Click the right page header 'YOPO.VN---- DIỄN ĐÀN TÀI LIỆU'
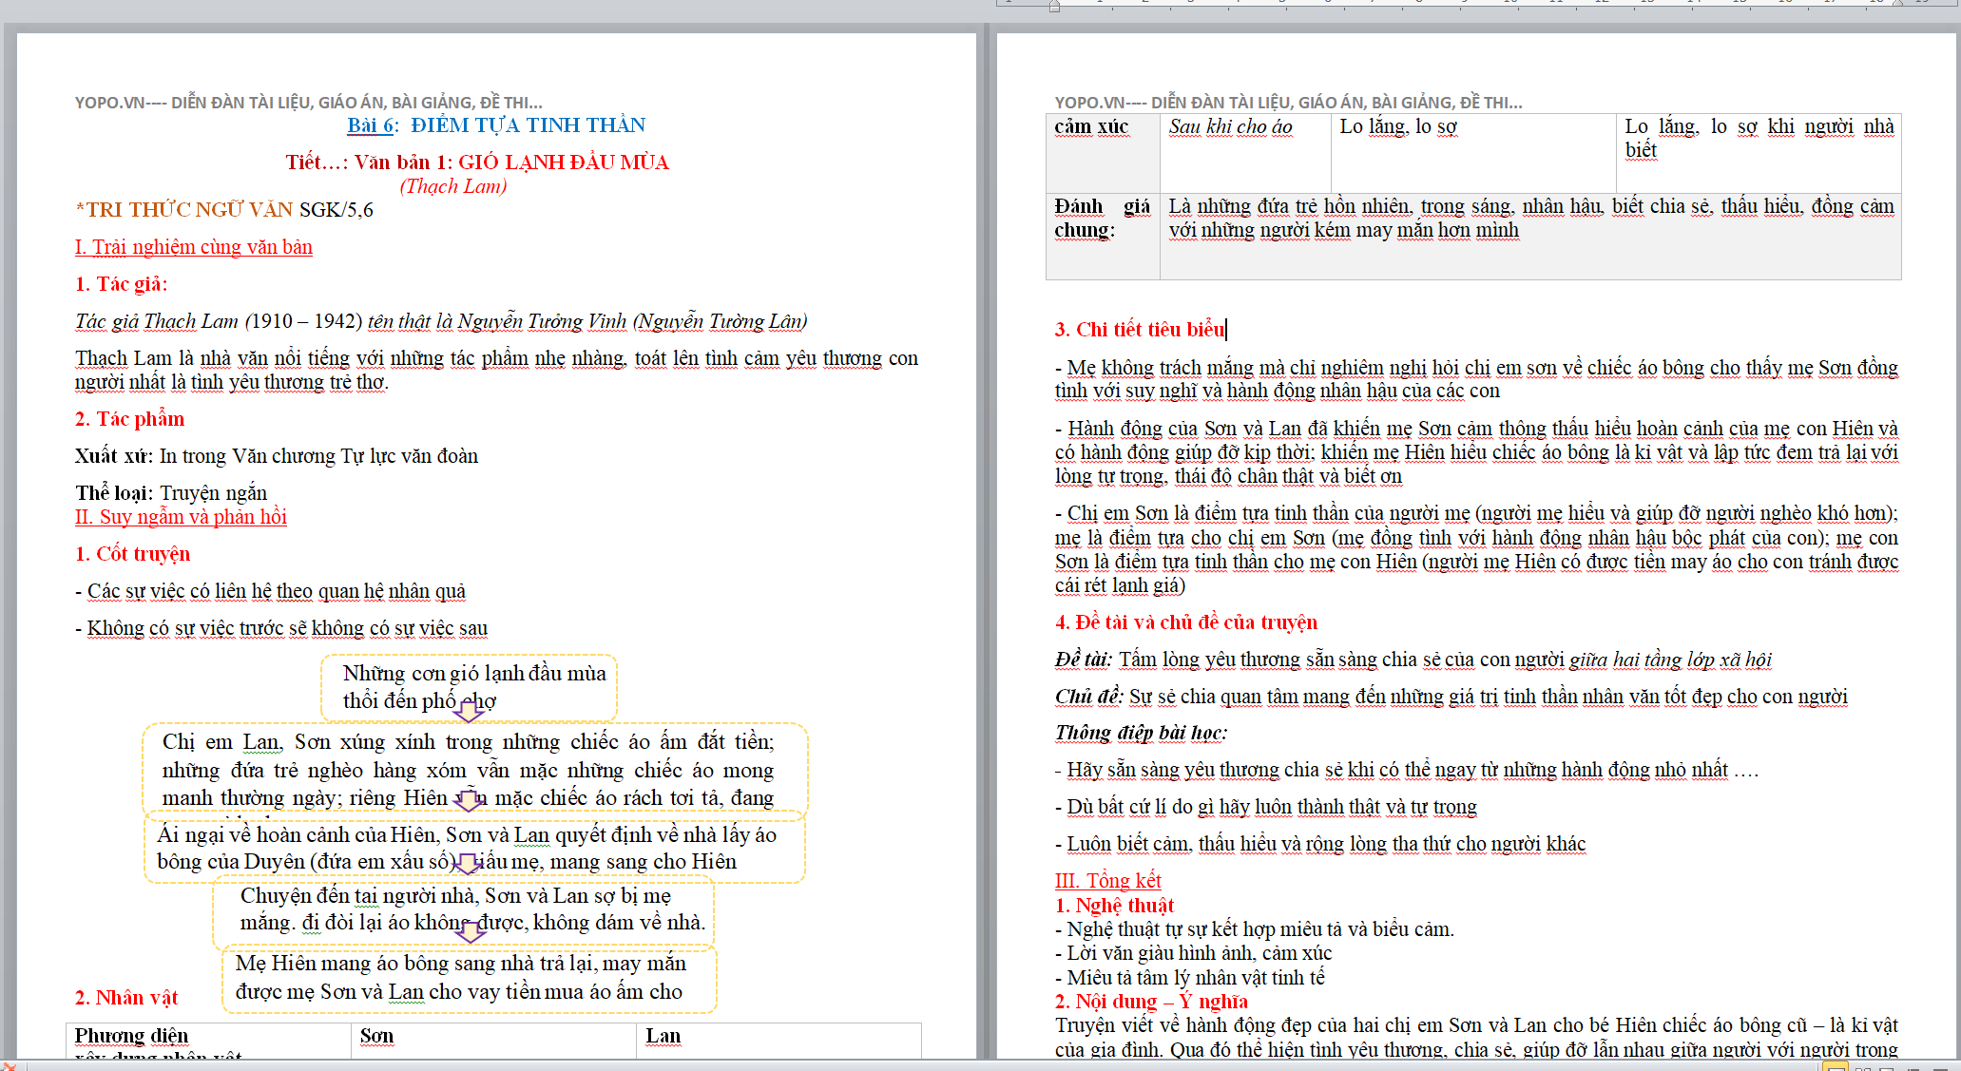The width and height of the screenshot is (1961, 1071). [x=1288, y=103]
